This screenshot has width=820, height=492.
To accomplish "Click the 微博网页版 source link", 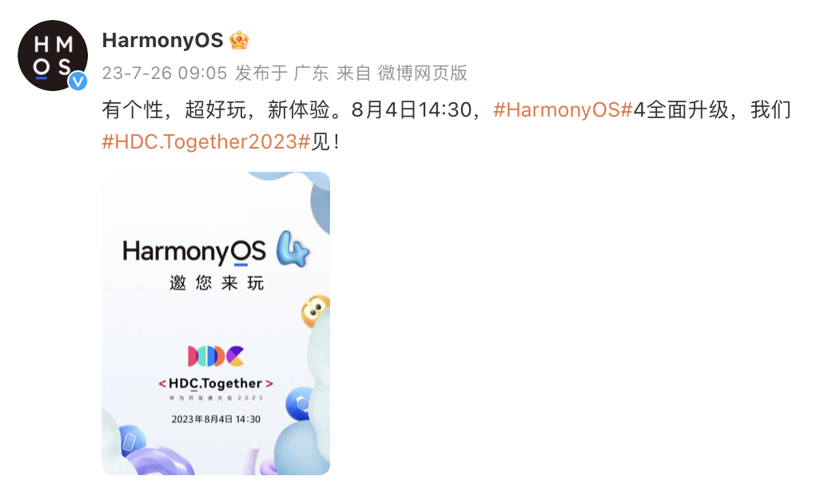I will pos(423,73).
